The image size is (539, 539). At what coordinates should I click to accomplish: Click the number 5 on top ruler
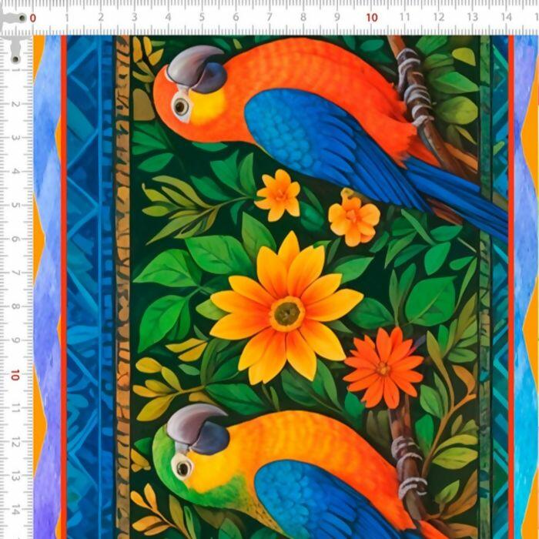202,17
